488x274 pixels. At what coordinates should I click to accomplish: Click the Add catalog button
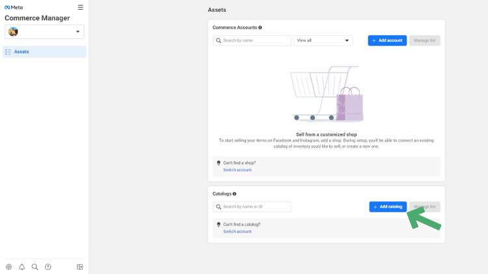[x=388, y=206]
